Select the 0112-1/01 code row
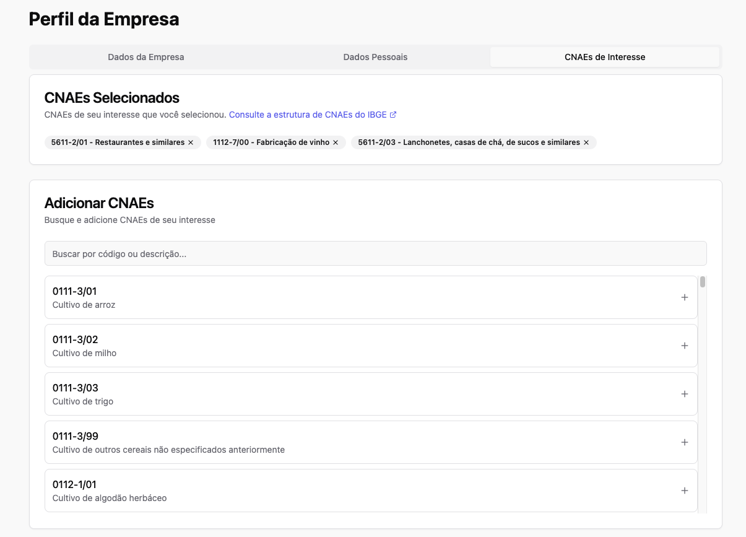The height and width of the screenshot is (537, 746). pyautogui.click(x=359, y=491)
